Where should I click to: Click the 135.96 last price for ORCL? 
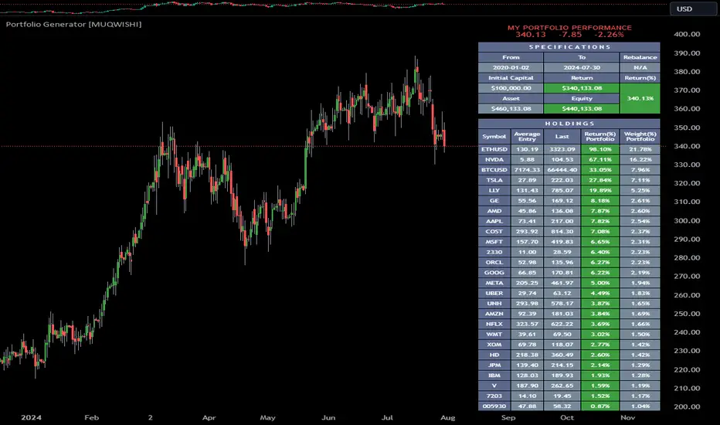(562, 263)
